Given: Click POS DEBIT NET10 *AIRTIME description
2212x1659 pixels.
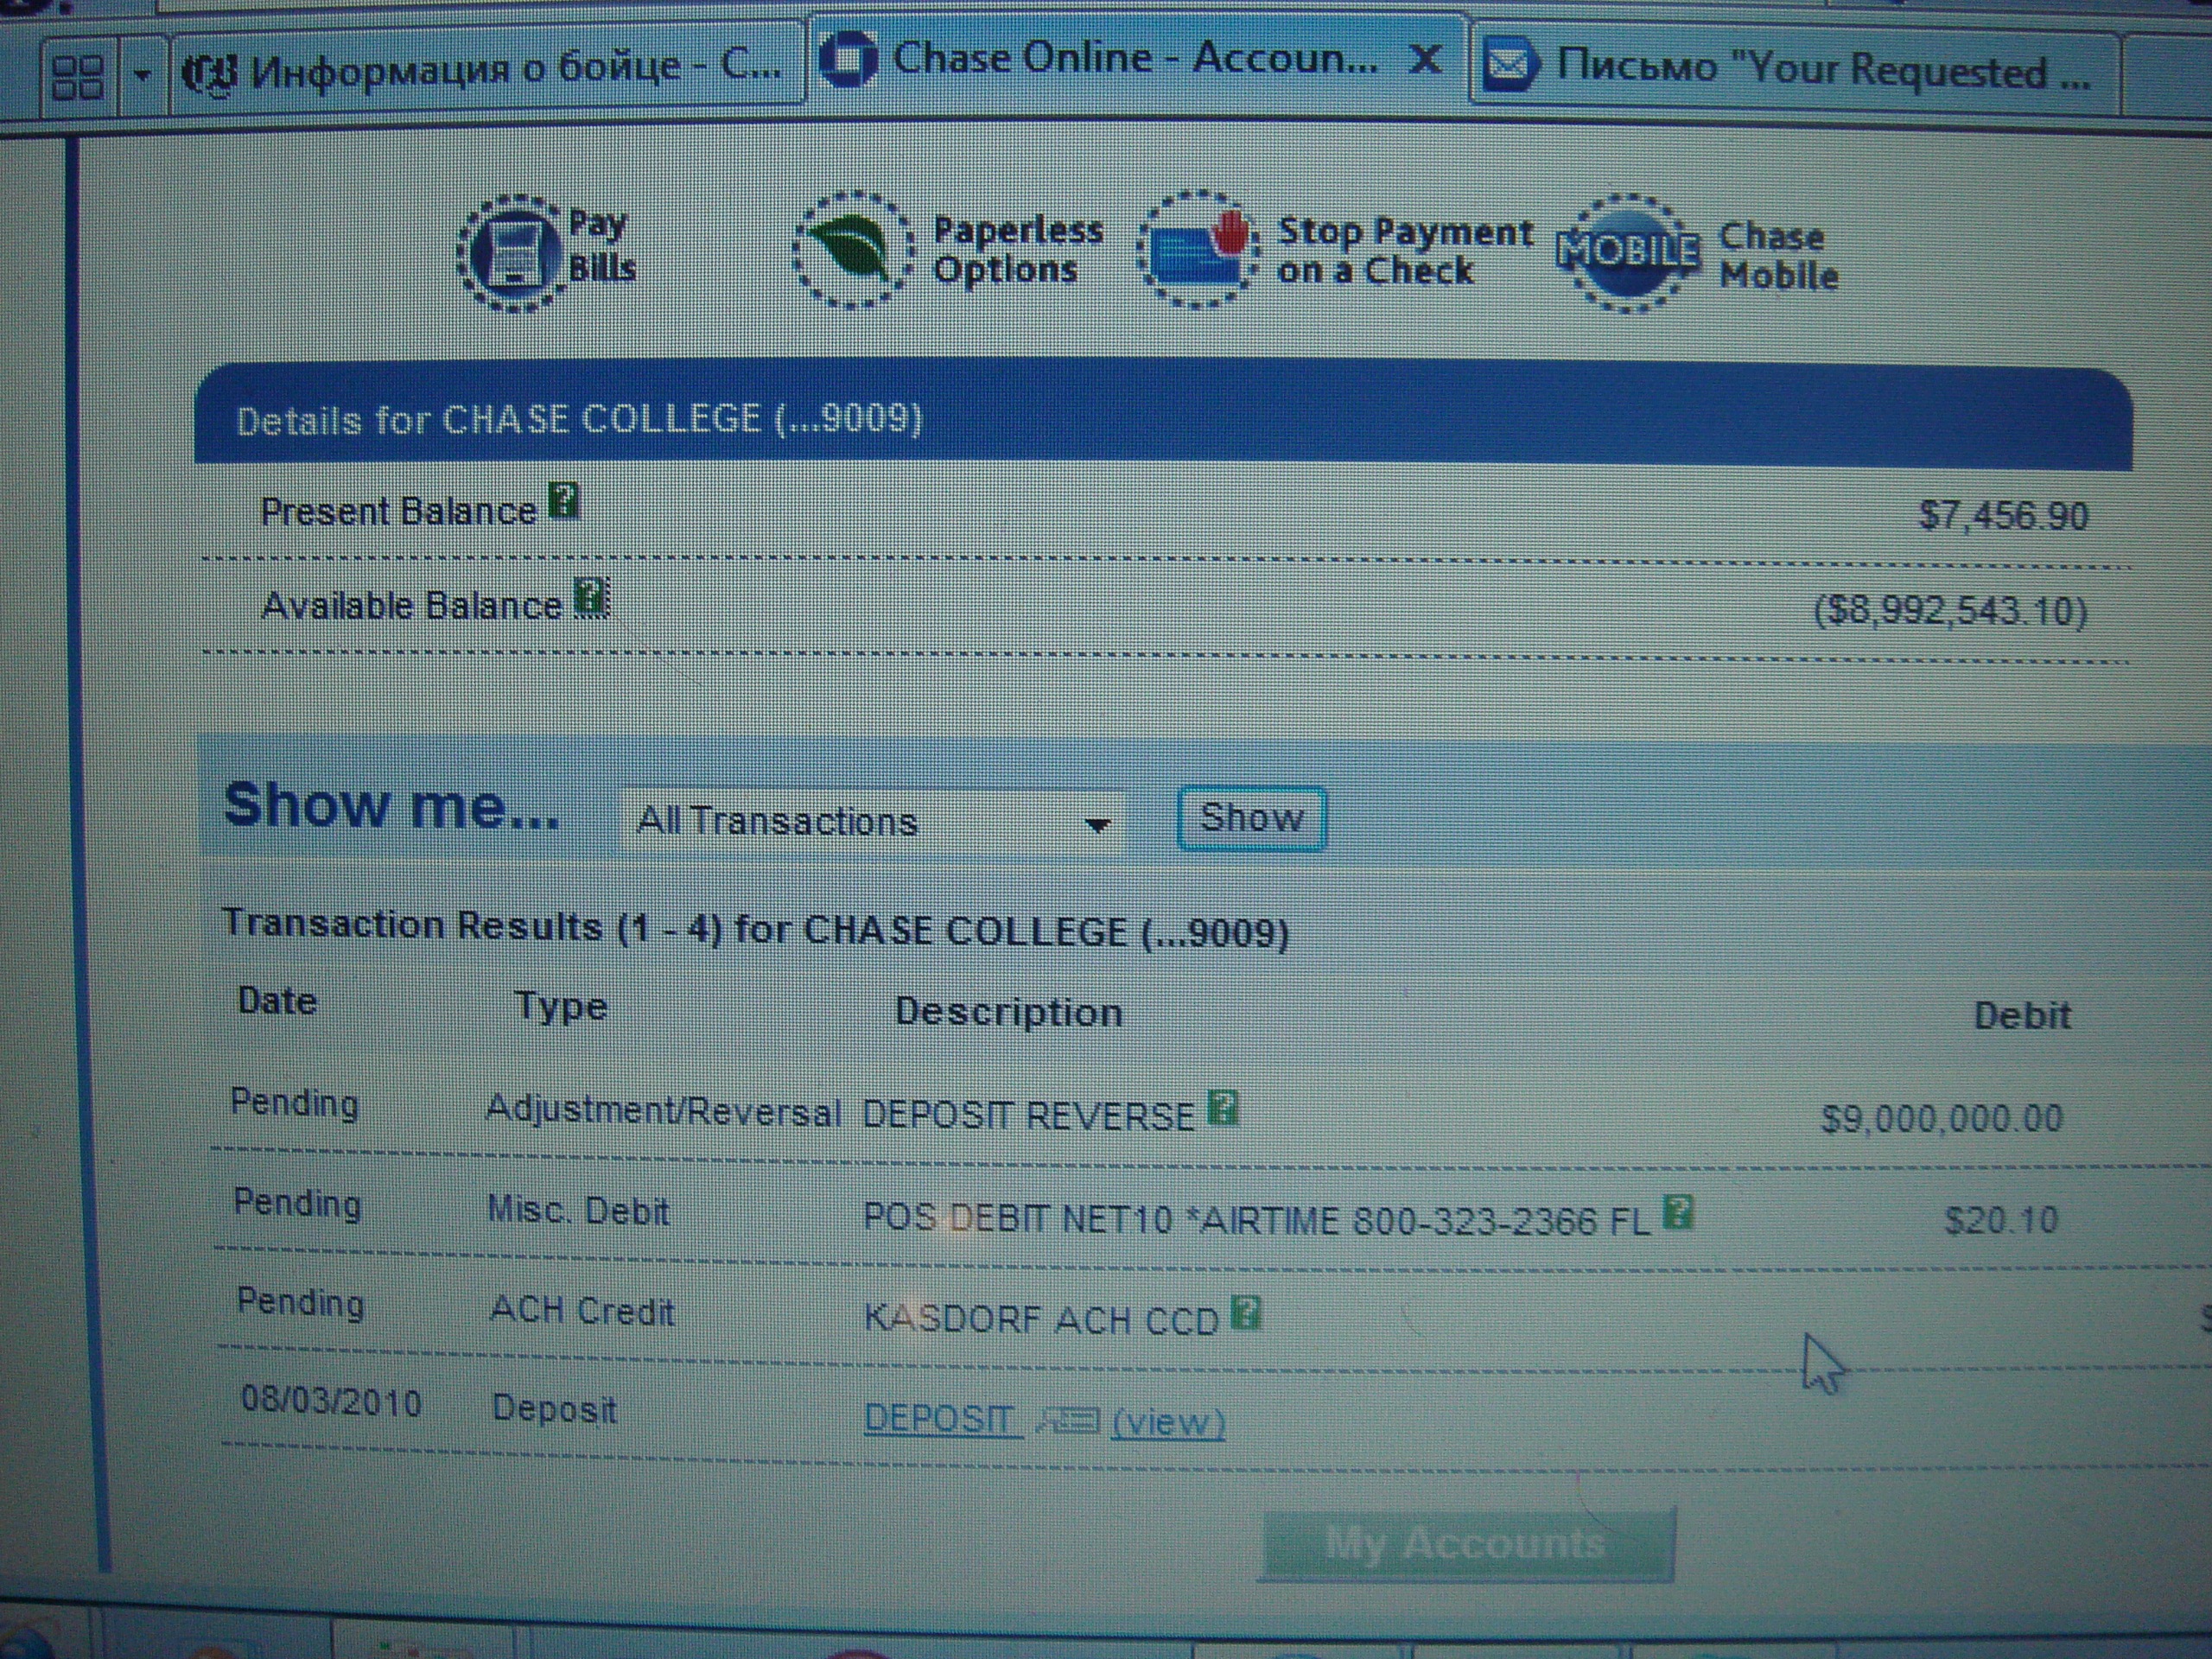Looking at the screenshot, I should coord(1256,1219).
